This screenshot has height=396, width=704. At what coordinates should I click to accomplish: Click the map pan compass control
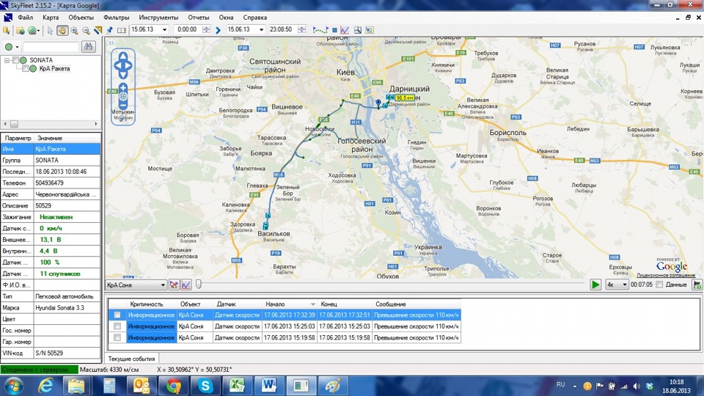123,65
